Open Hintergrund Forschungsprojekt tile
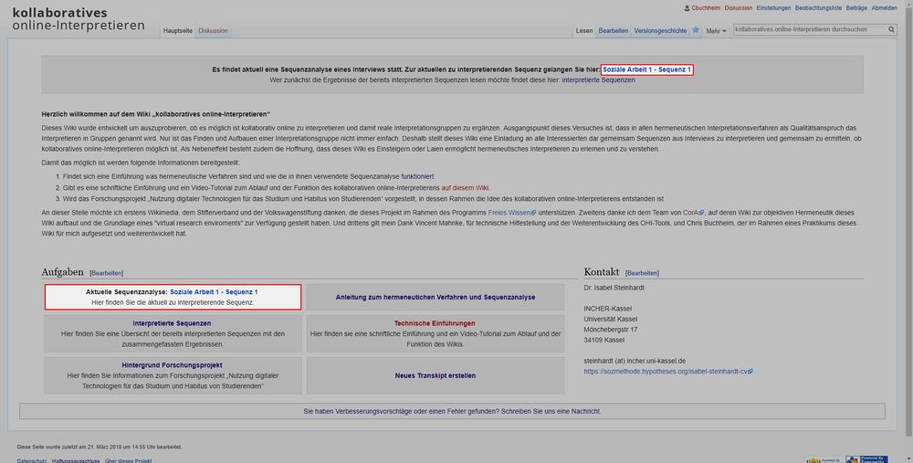Viewport: 913px width, 463px height. click(172, 363)
